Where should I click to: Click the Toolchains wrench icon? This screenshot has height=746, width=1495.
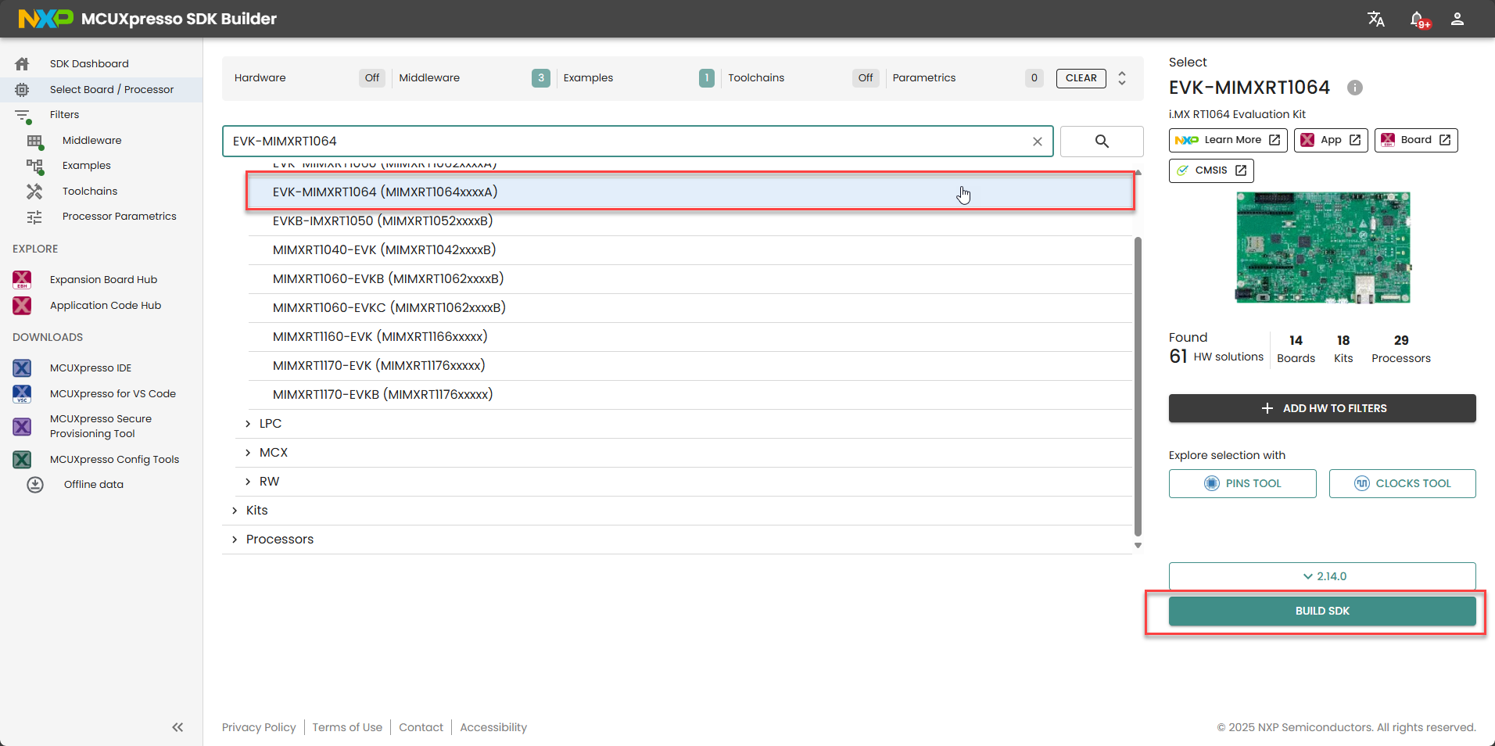[x=34, y=191]
